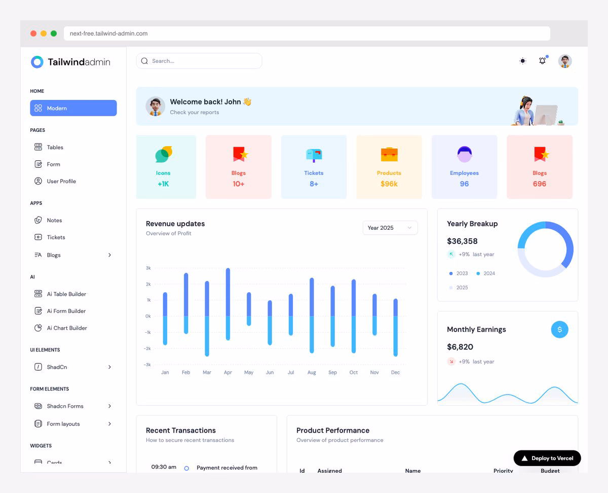Click the Ai Chart Builder icon

point(38,328)
